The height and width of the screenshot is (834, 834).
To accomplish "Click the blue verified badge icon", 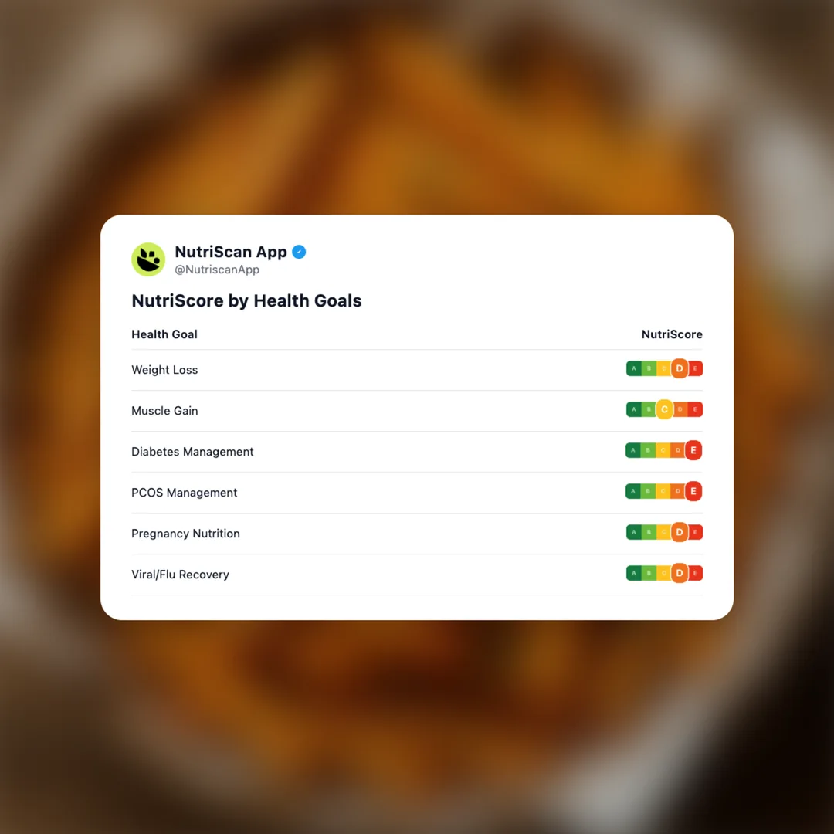I will [299, 252].
